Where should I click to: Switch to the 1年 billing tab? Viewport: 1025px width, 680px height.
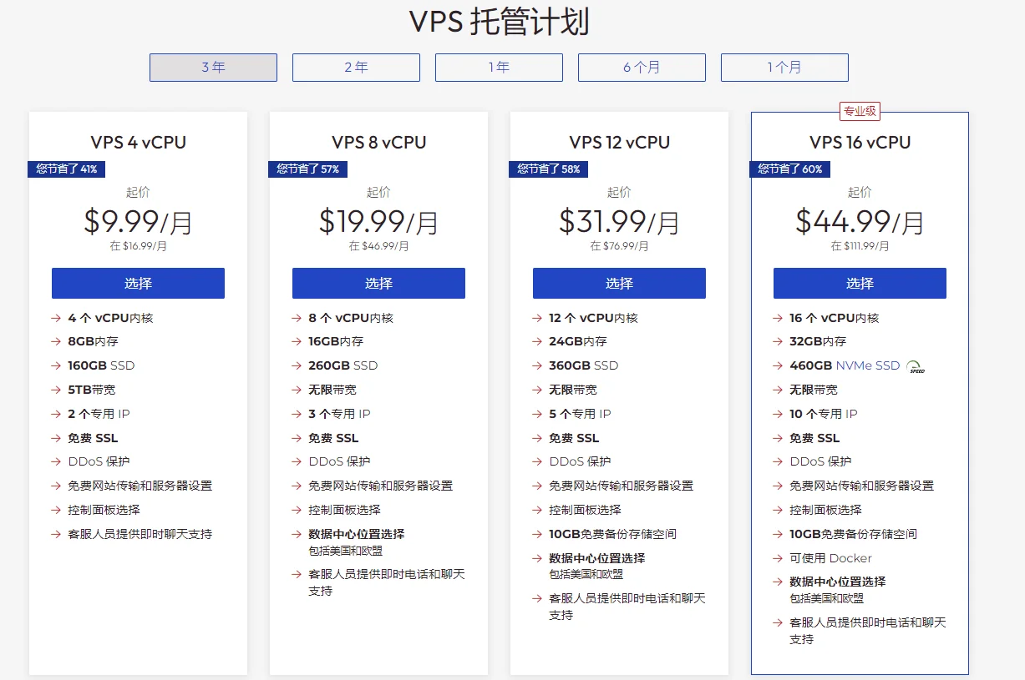click(x=499, y=68)
